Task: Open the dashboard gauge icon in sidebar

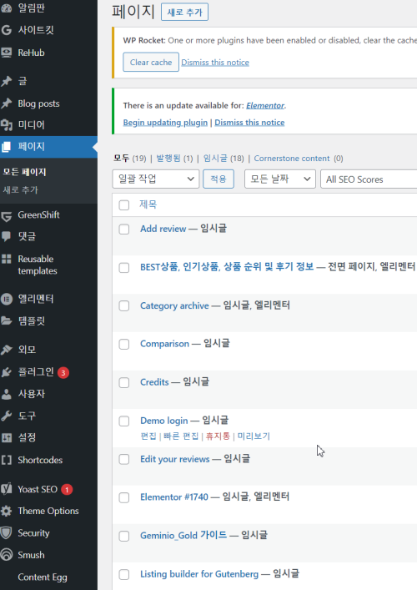Action: (6, 8)
